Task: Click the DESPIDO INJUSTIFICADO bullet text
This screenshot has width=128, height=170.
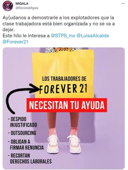Action: [23, 122]
